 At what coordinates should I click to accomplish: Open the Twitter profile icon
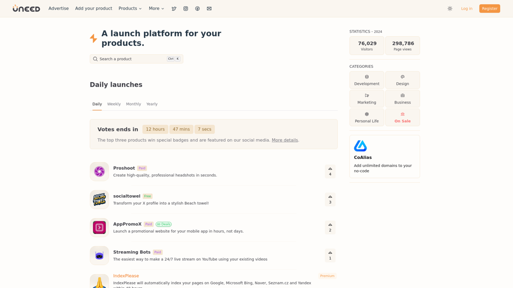pyautogui.click(x=174, y=9)
